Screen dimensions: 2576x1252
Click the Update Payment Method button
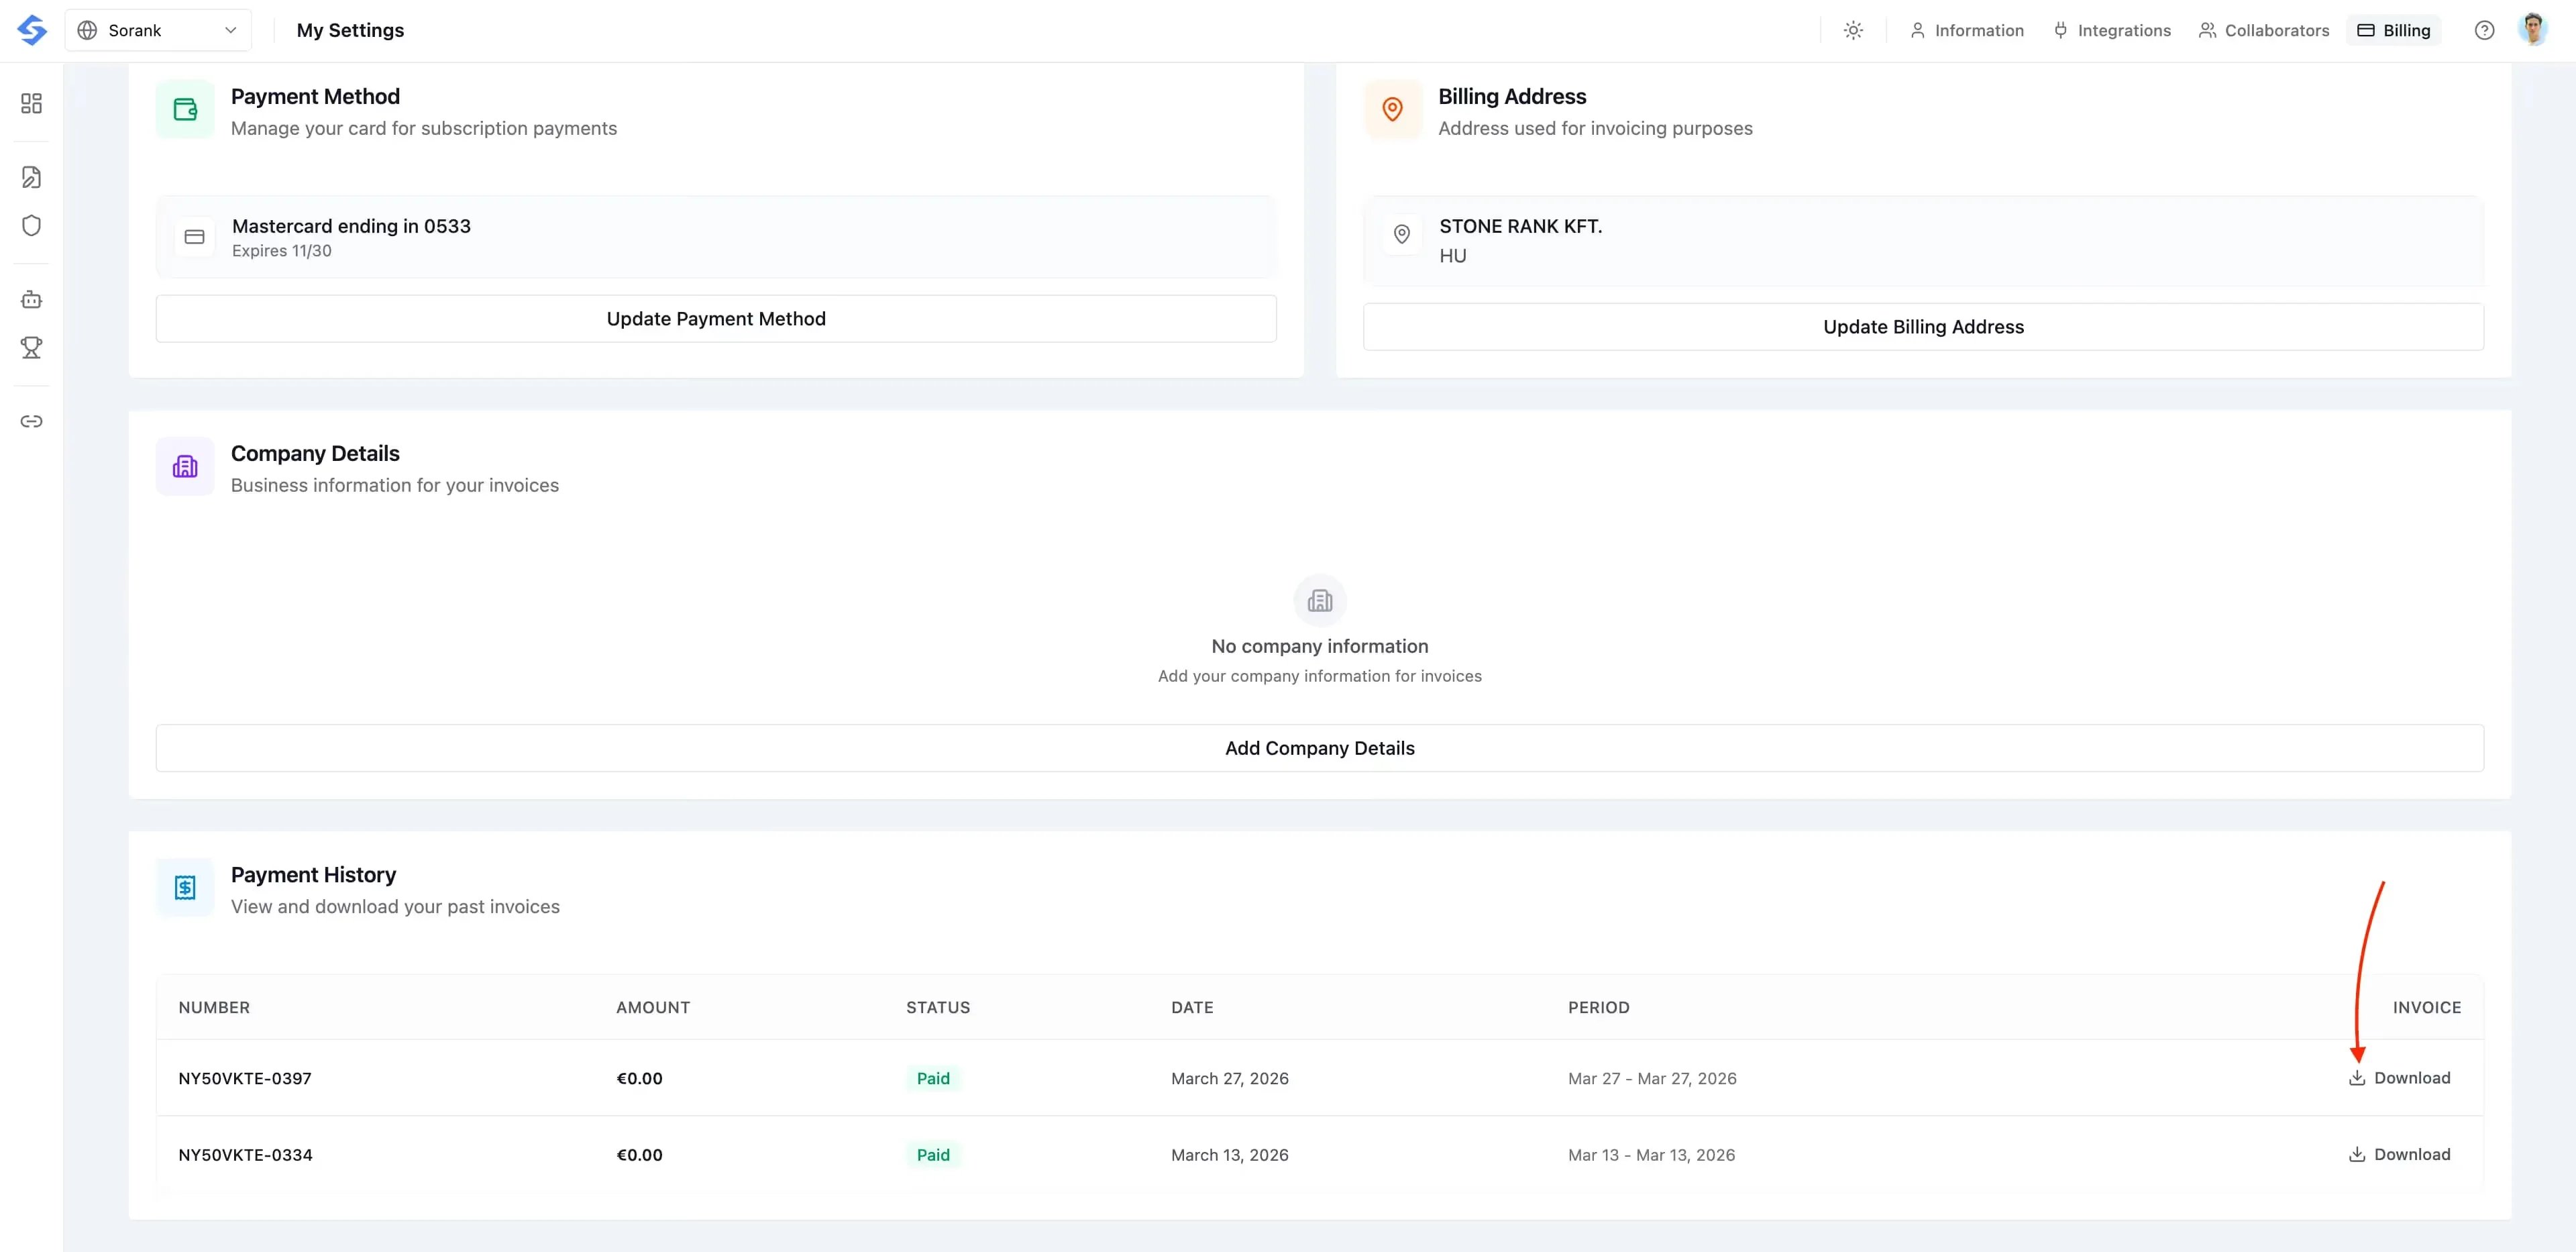coord(716,319)
